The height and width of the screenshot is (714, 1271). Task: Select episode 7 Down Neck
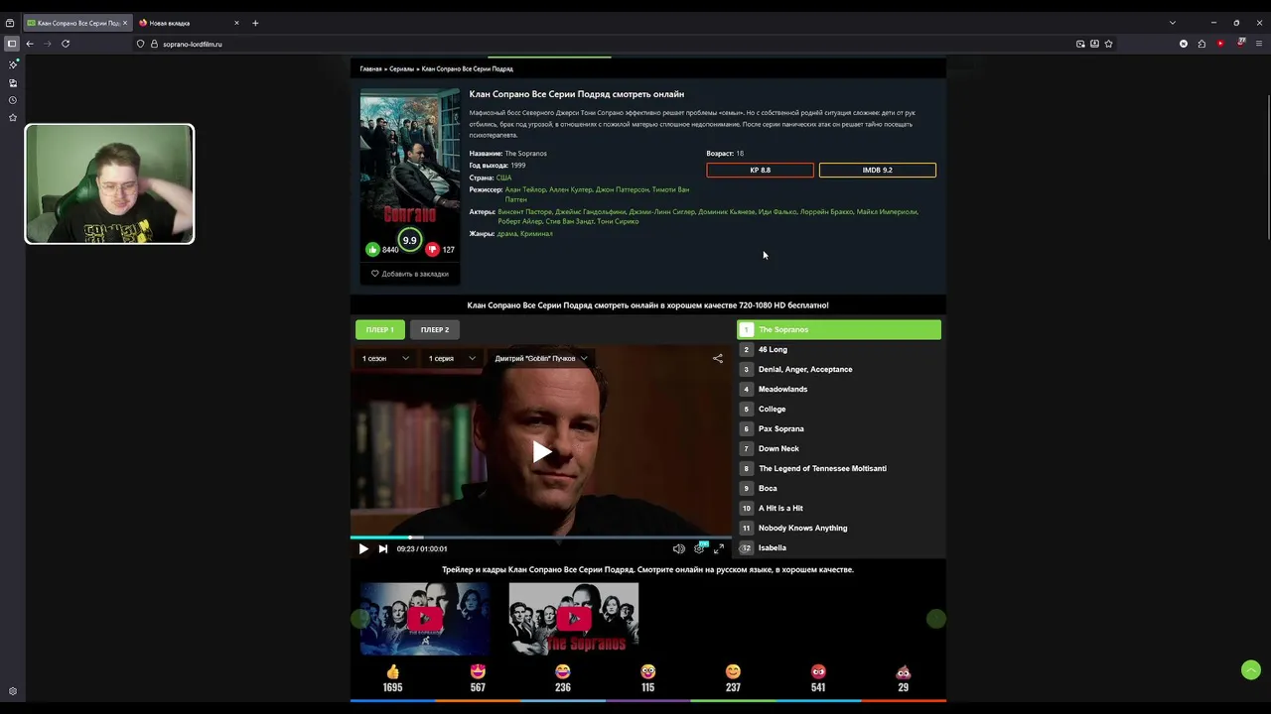tap(839, 448)
